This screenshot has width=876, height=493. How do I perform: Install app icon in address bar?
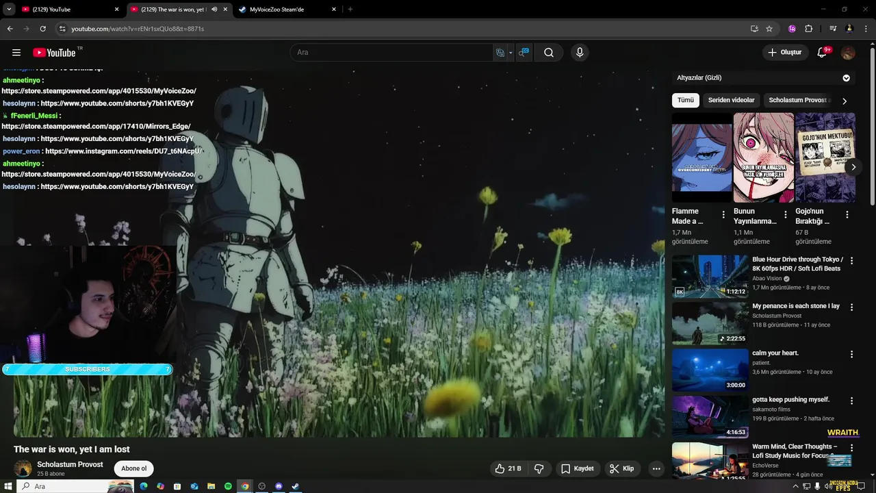754,29
